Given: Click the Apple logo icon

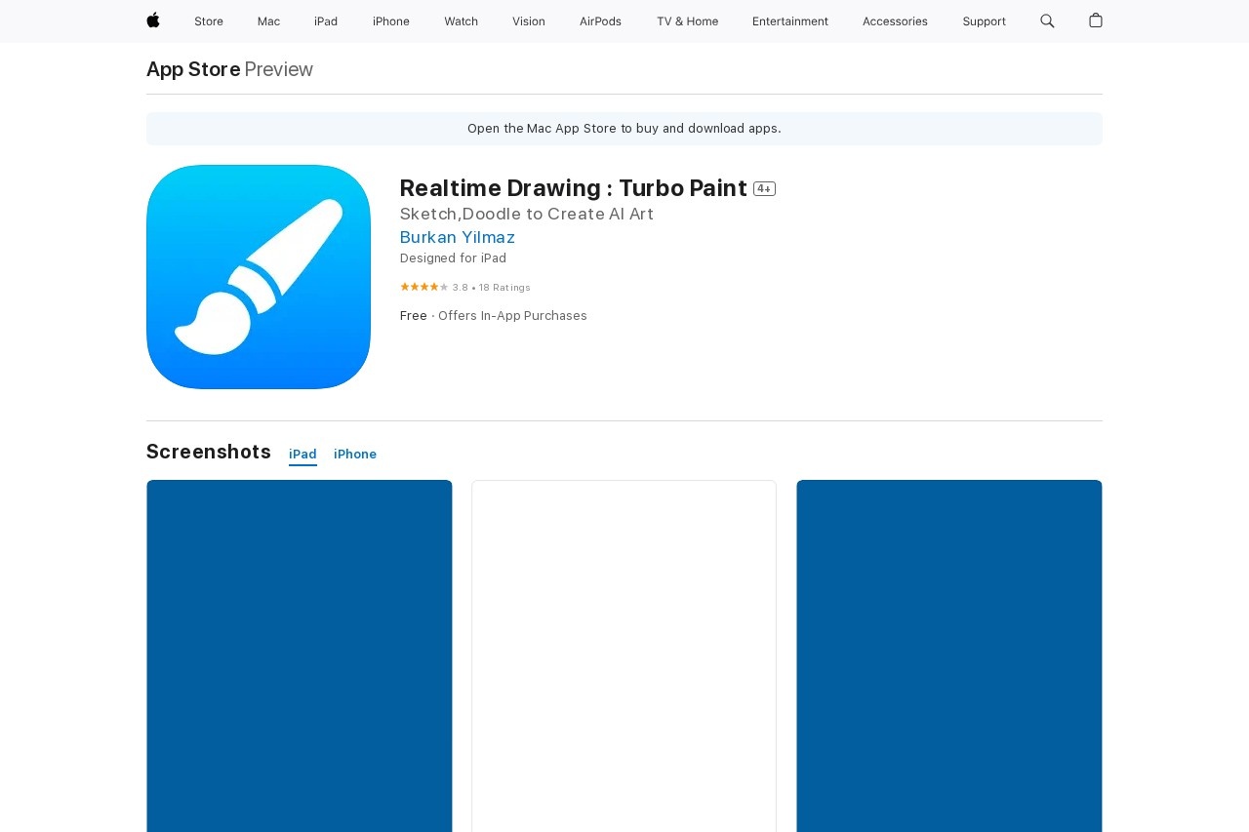Looking at the screenshot, I should click(153, 20).
